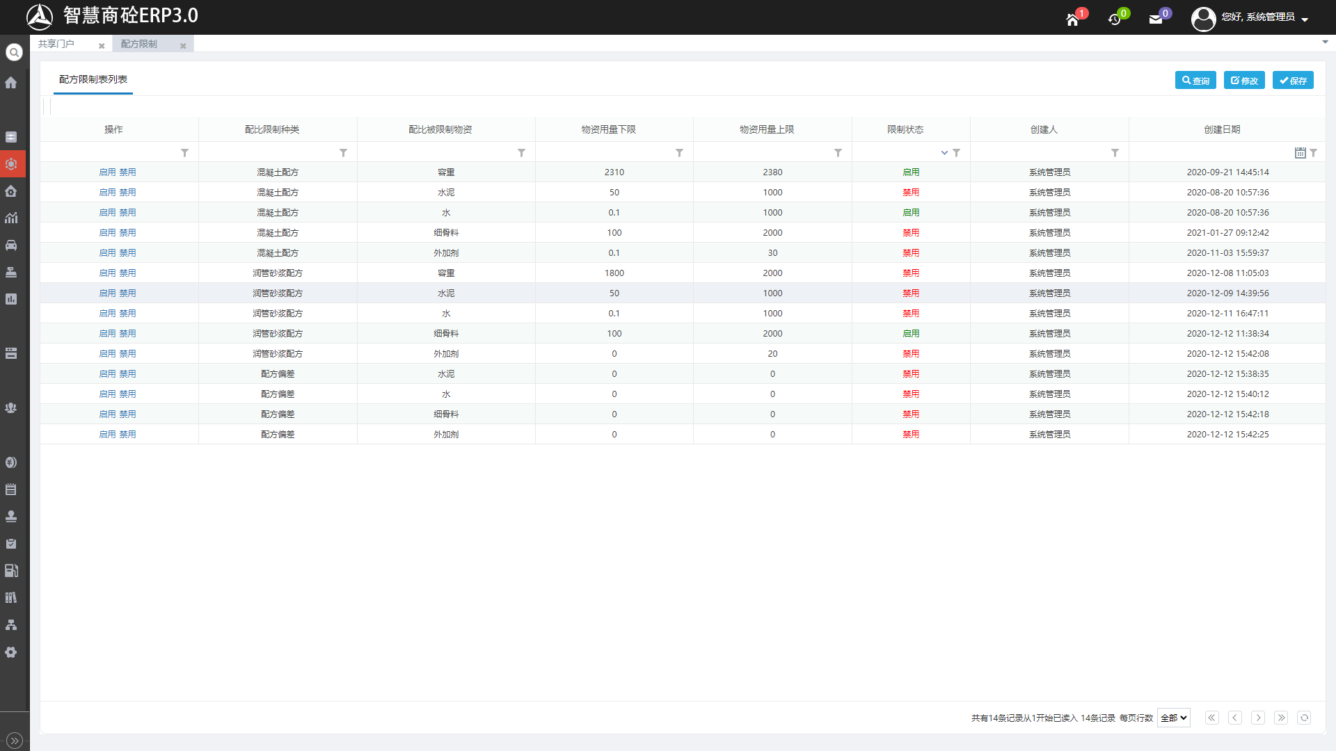
Task: Select the 配方限制表列表 tab
Action: click(93, 79)
